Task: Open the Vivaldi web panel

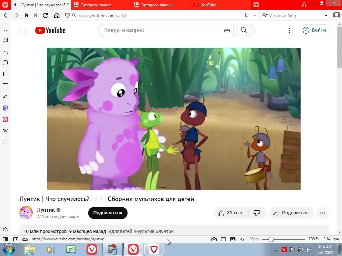Action: (5, 119)
